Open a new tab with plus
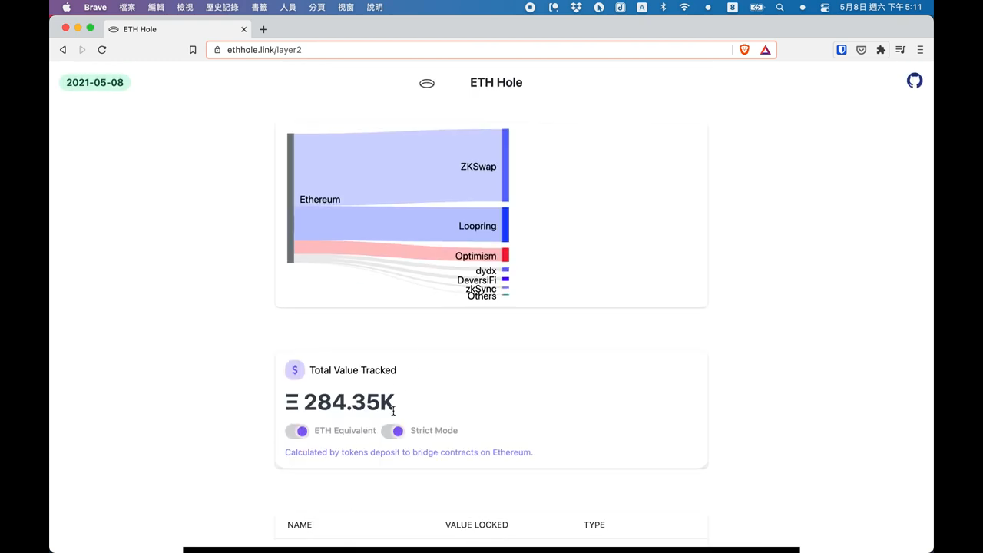 [263, 29]
